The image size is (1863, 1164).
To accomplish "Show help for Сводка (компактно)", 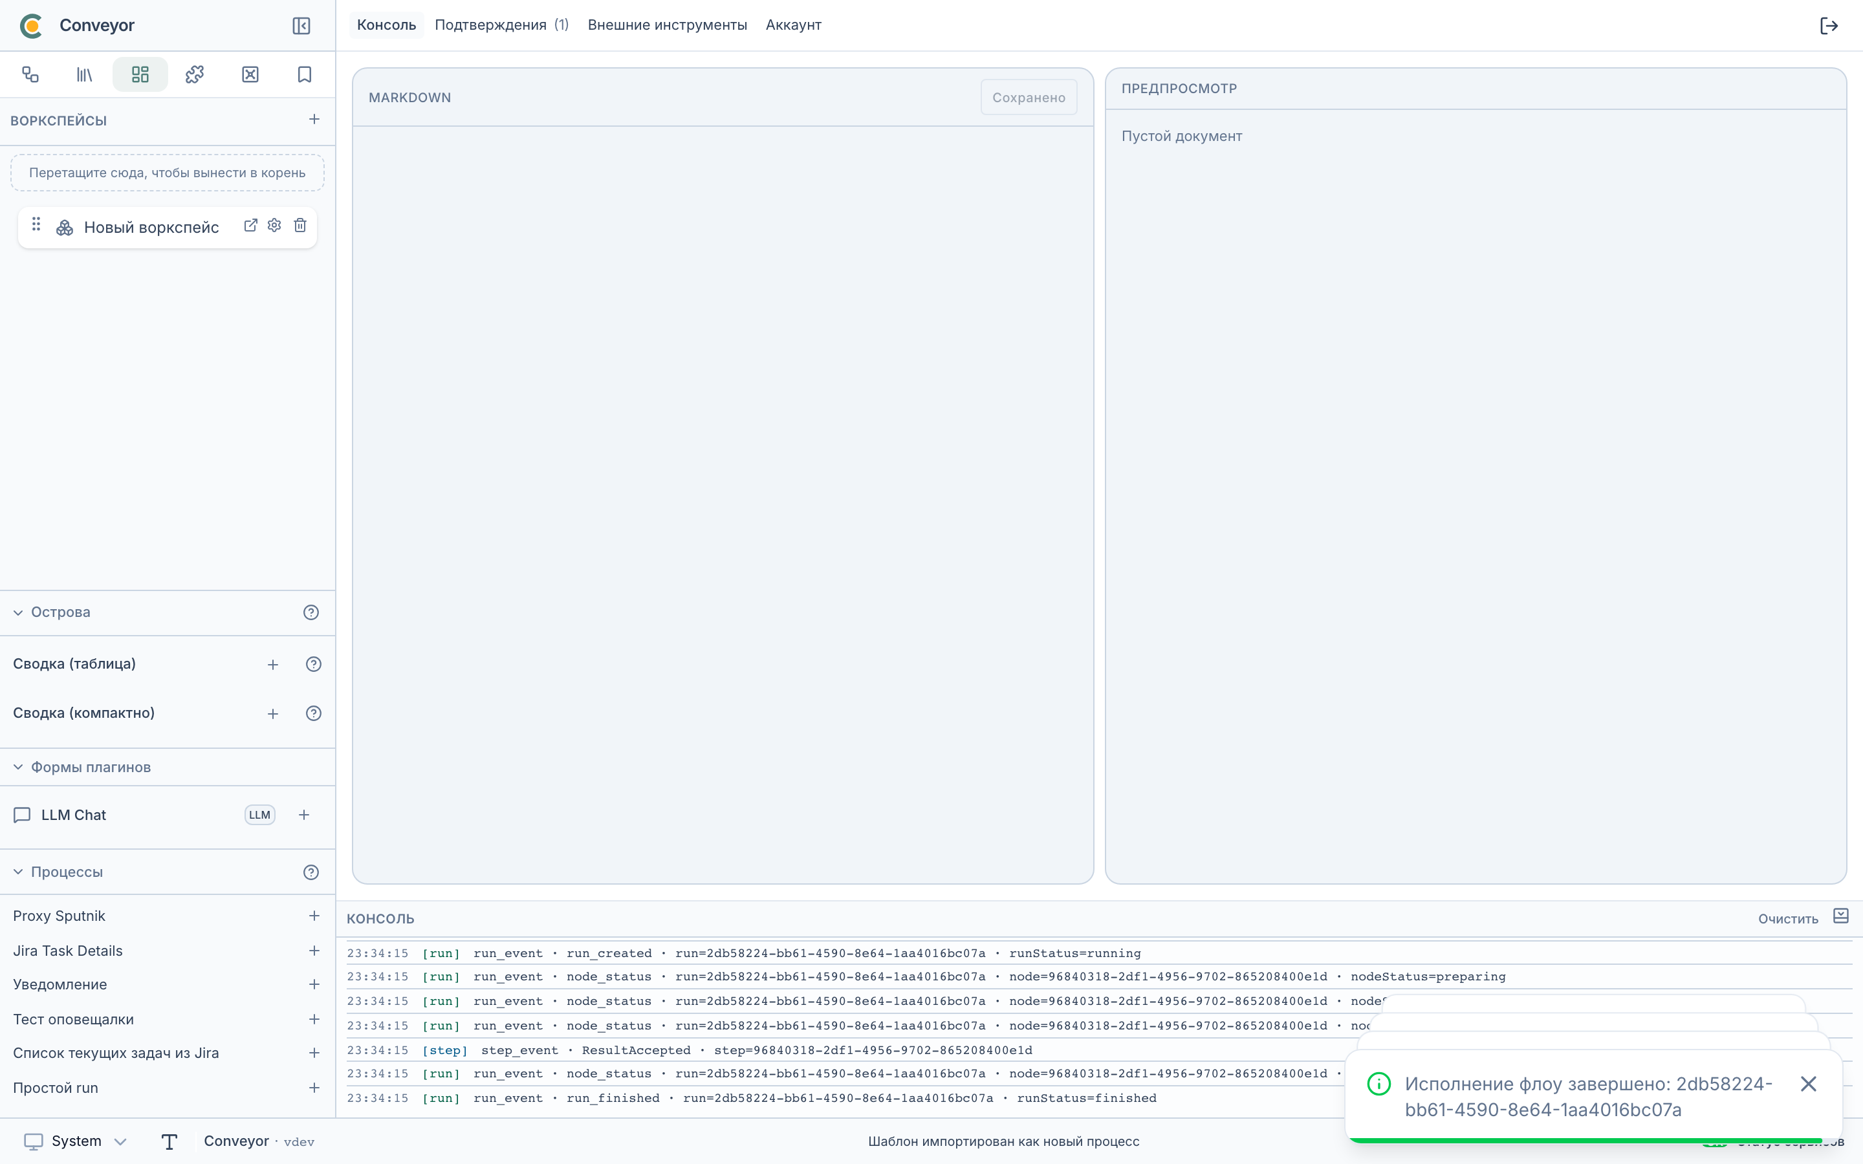I will pos(313,714).
